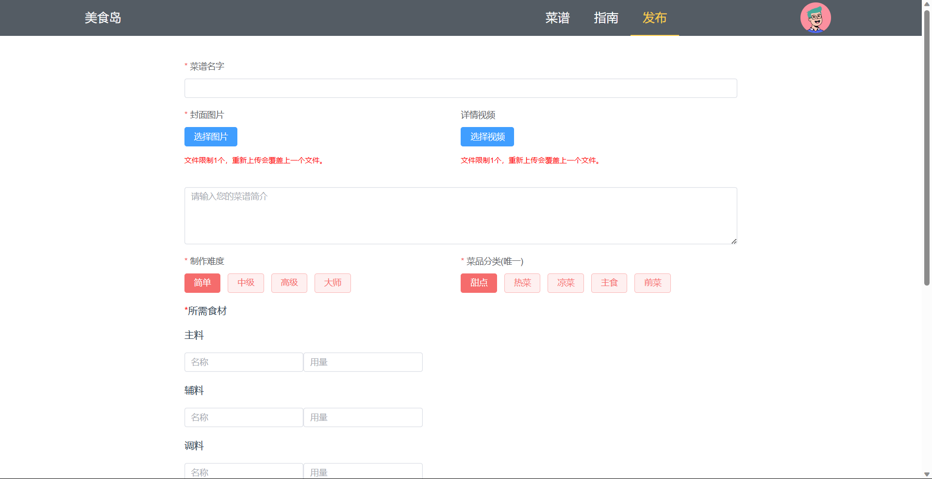The width and height of the screenshot is (932, 479).
Task: Click the 辅料 名称 input field
Action: click(244, 417)
